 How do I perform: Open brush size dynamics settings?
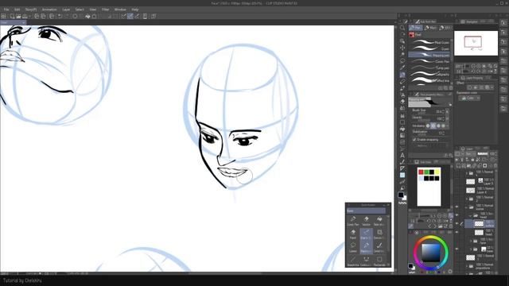click(x=447, y=111)
